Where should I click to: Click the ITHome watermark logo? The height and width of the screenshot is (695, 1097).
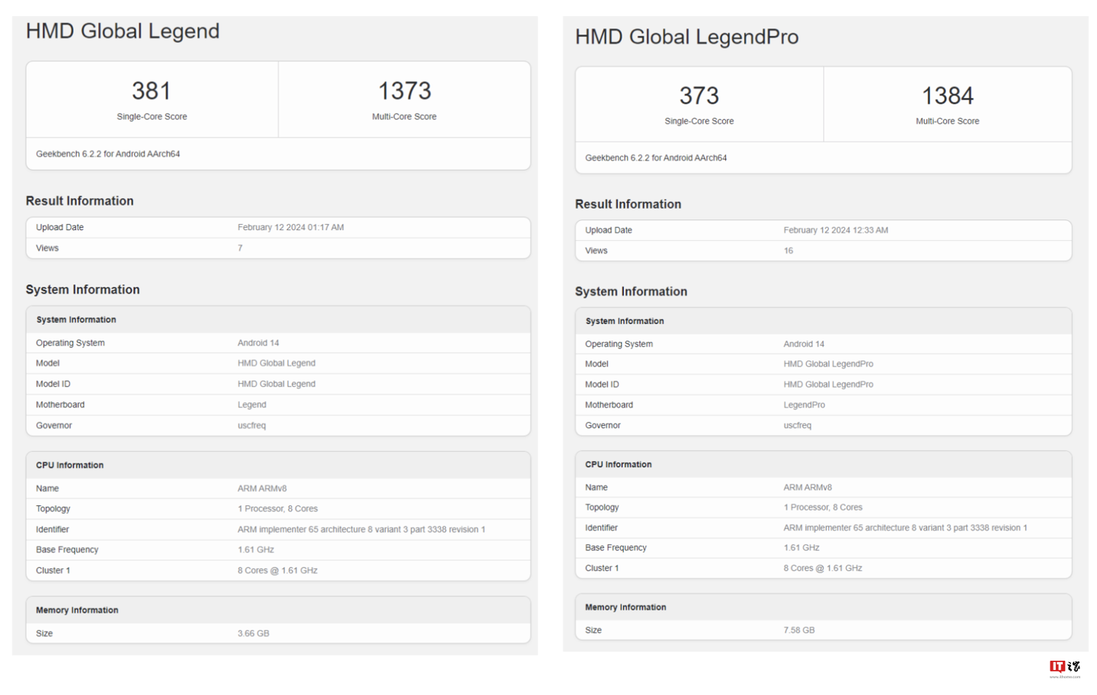pyautogui.click(x=1065, y=668)
